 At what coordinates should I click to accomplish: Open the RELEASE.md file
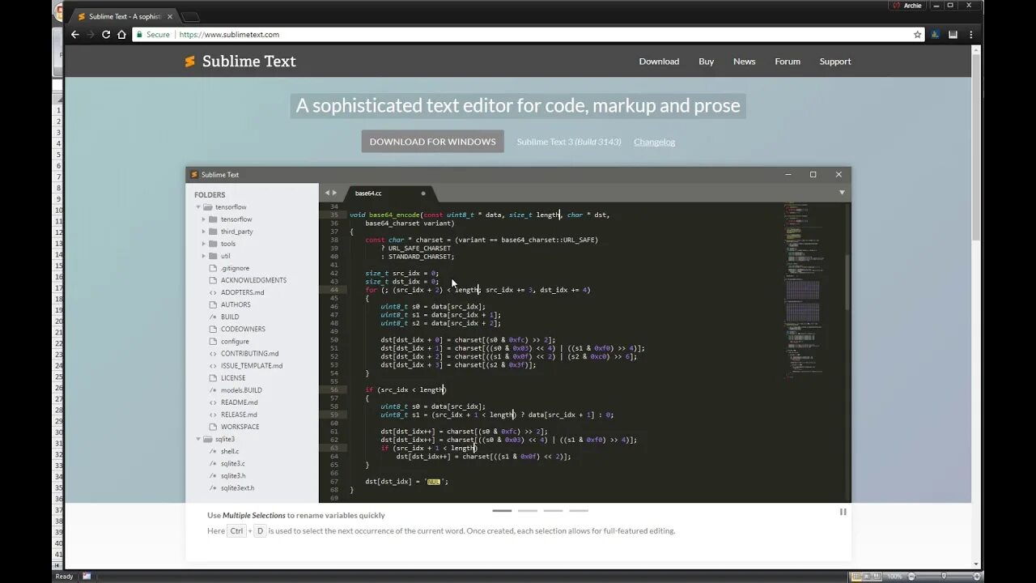point(239,415)
